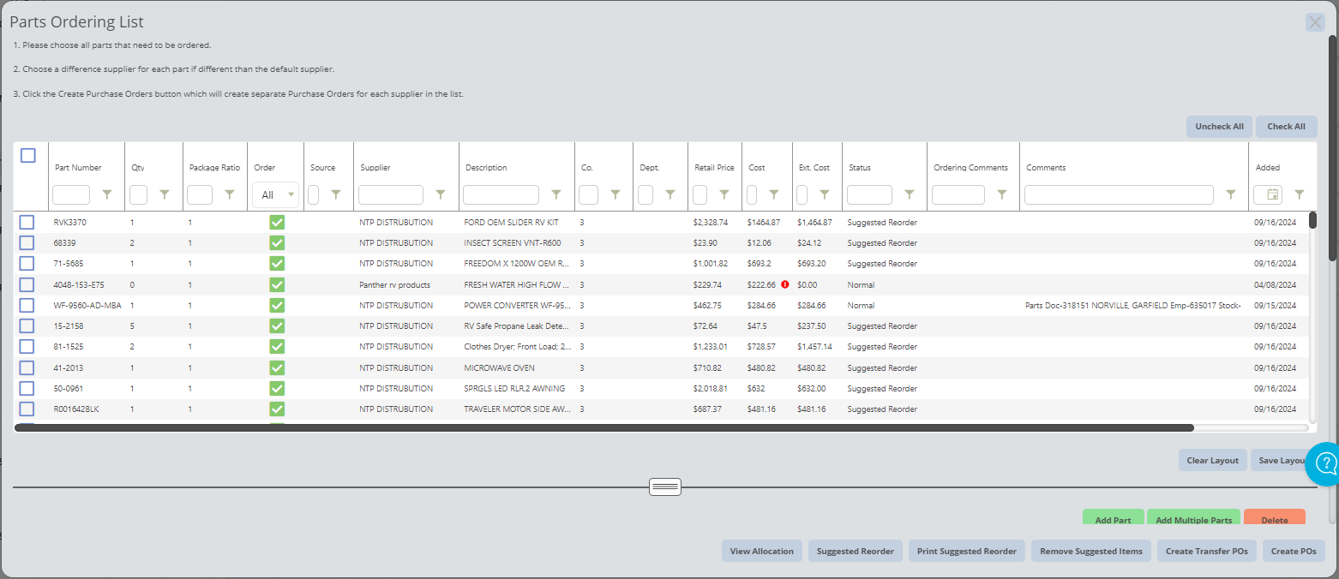
Task: Select the row checkbox for part 68339
Action: [27, 242]
